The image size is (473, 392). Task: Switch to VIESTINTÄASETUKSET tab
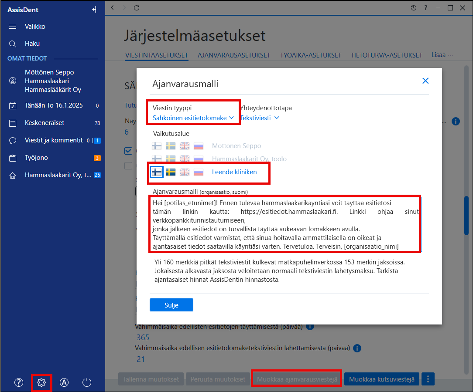(157, 55)
